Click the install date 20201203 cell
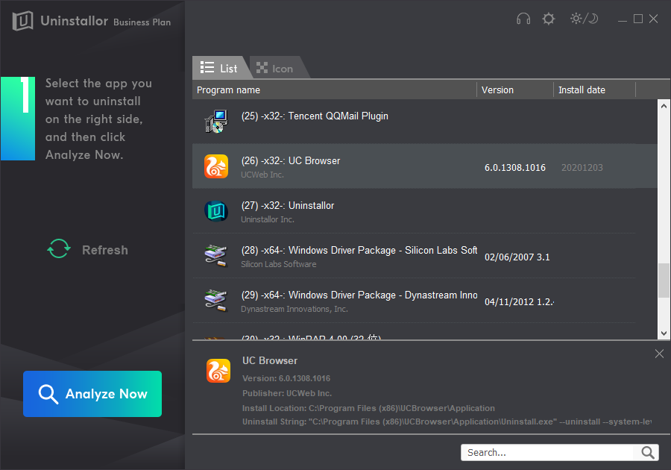Screen dimensions: 671x470 pos(582,168)
